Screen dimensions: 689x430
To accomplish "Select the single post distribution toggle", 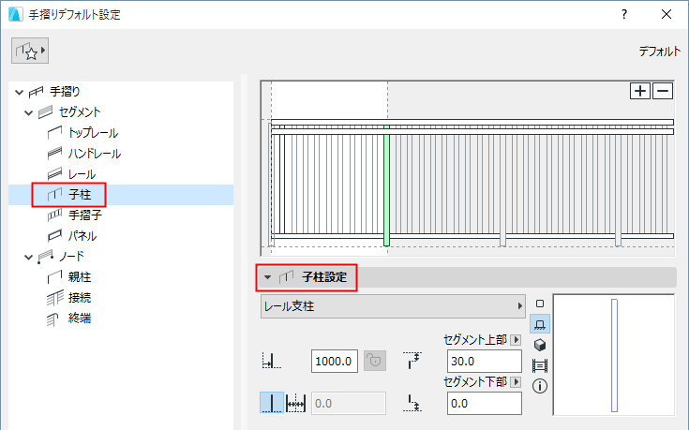I will [x=272, y=402].
